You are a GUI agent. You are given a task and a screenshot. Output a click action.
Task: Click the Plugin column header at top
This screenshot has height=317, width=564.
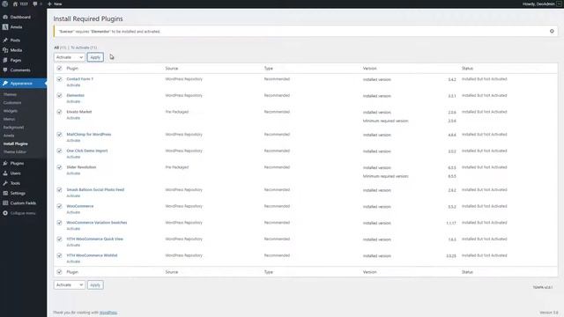coord(72,69)
